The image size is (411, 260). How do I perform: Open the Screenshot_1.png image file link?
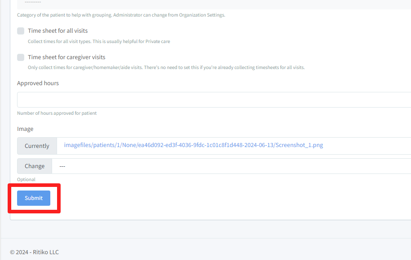tap(193, 145)
